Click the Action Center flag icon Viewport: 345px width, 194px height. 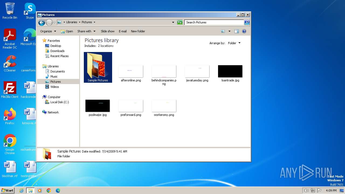click(320, 190)
